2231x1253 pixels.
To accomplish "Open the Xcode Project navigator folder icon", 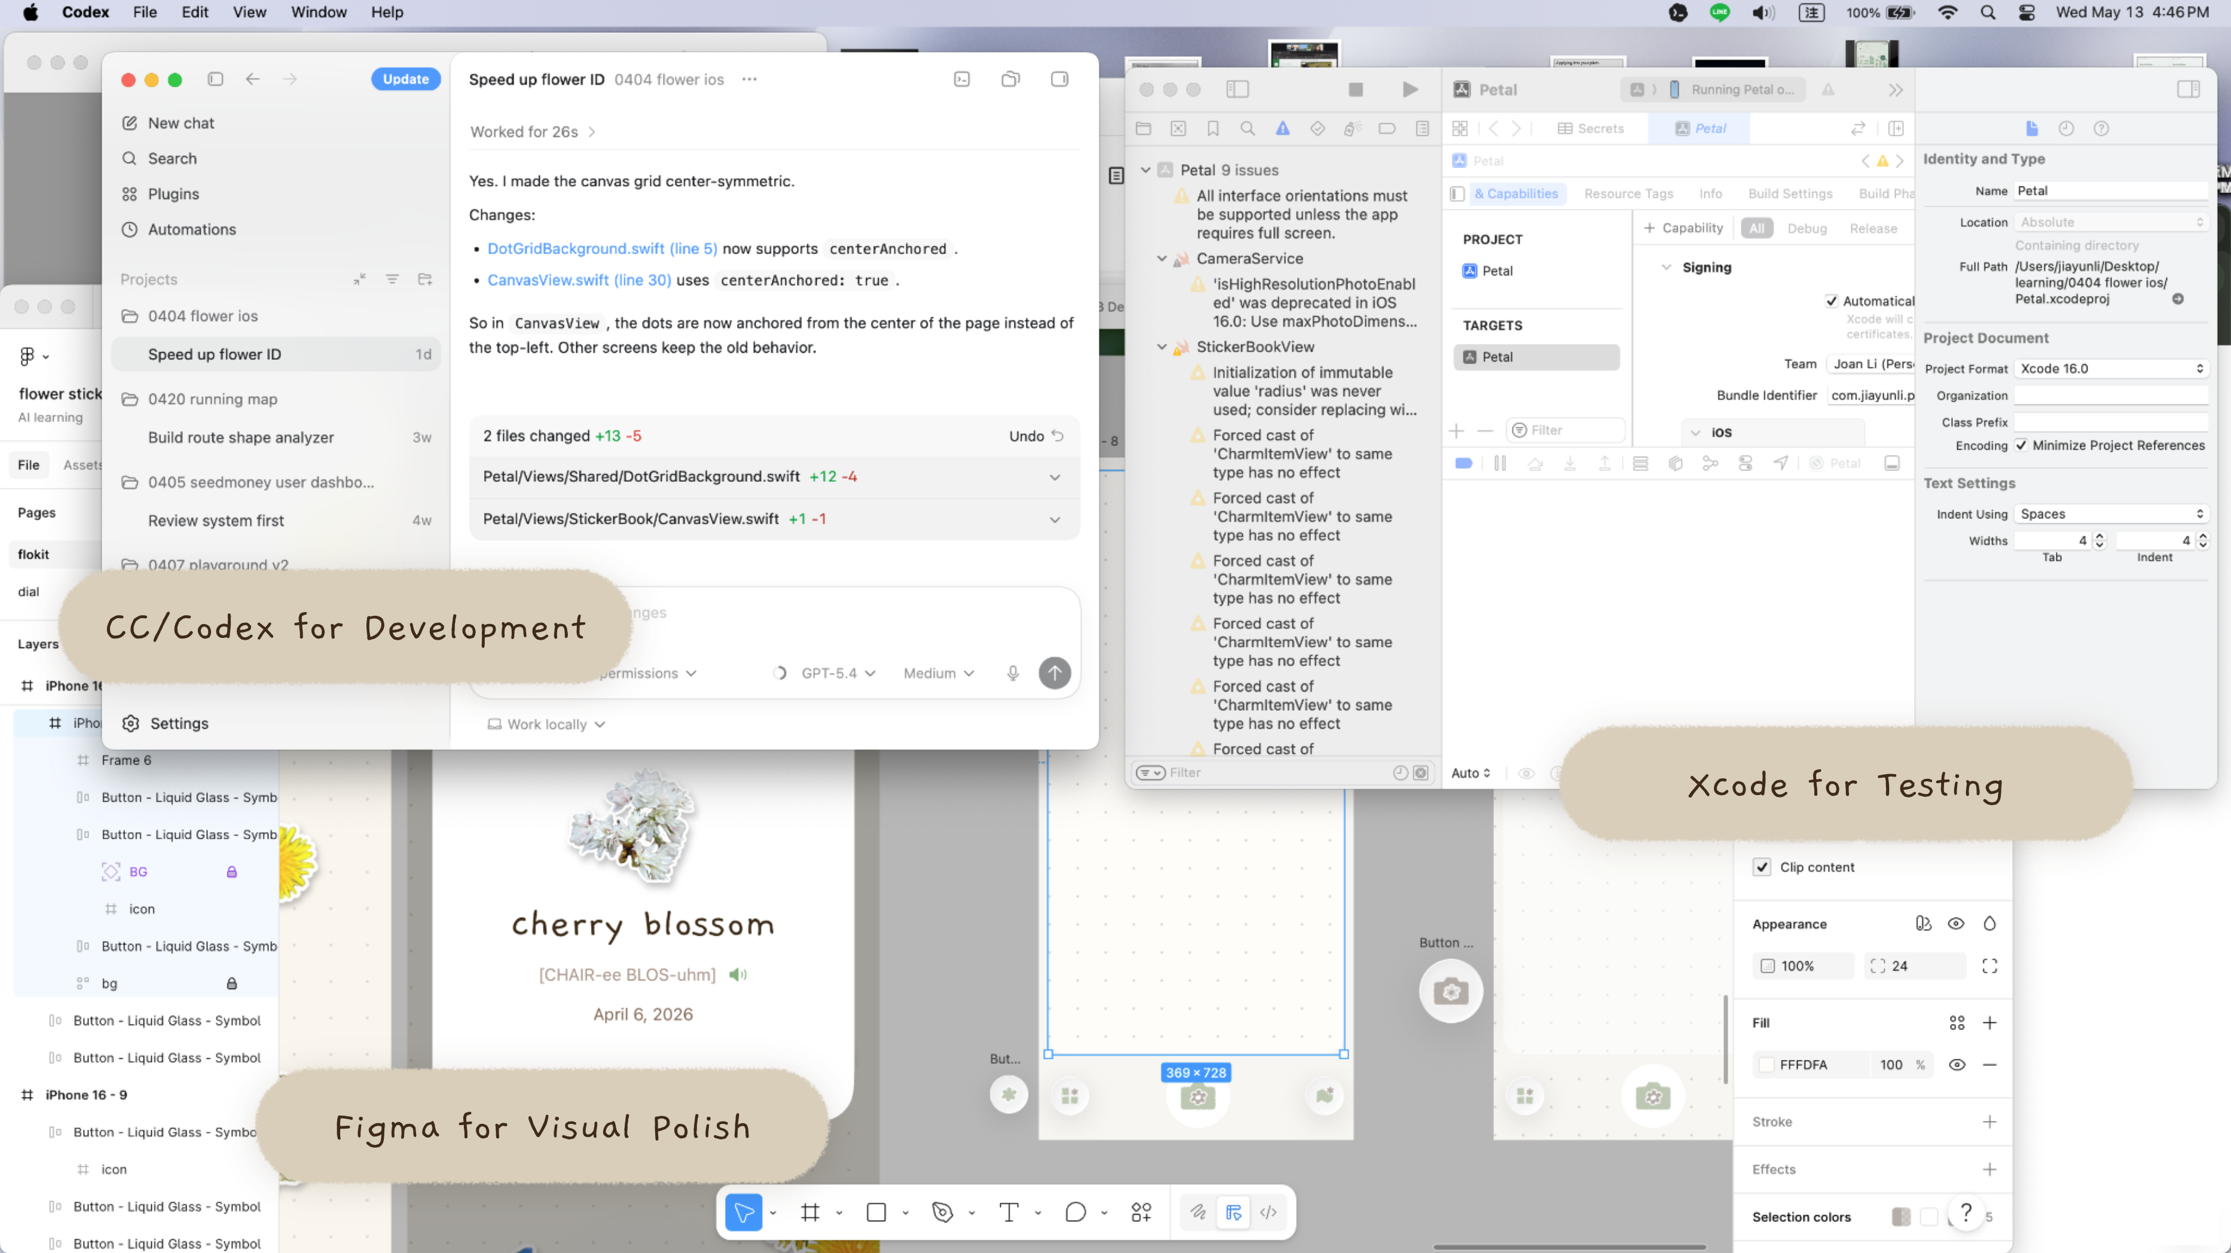I will (1143, 128).
